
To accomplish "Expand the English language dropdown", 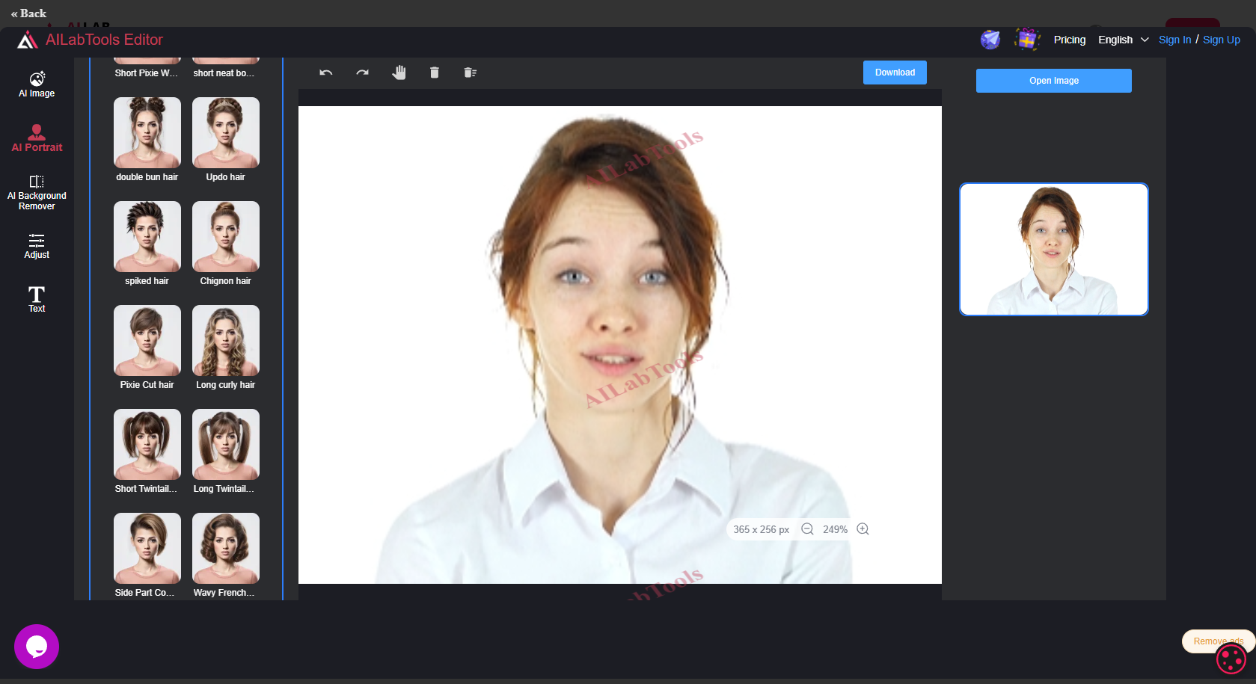I will (1123, 40).
